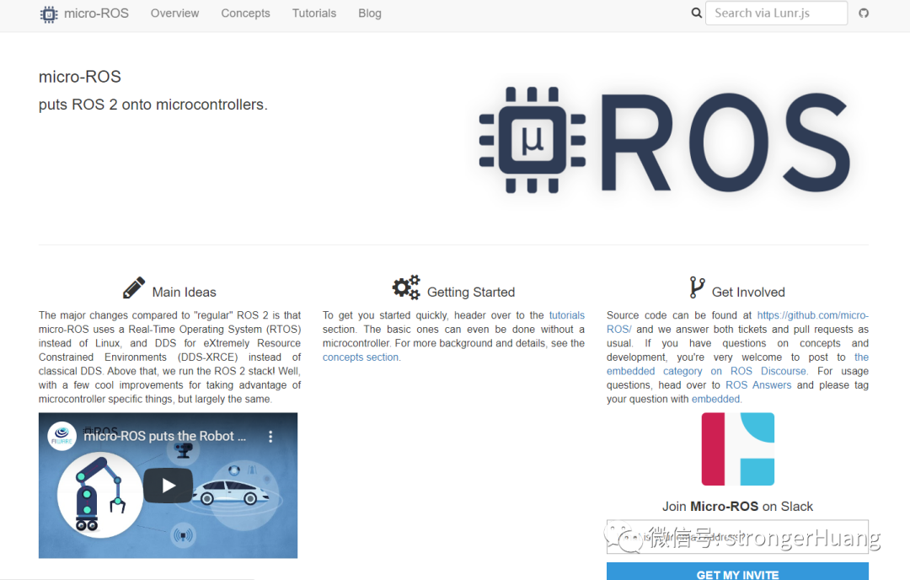Image resolution: width=910 pixels, height=580 pixels.
Task: Open the github.com/micro-ROS link
Action: [x=811, y=314]
